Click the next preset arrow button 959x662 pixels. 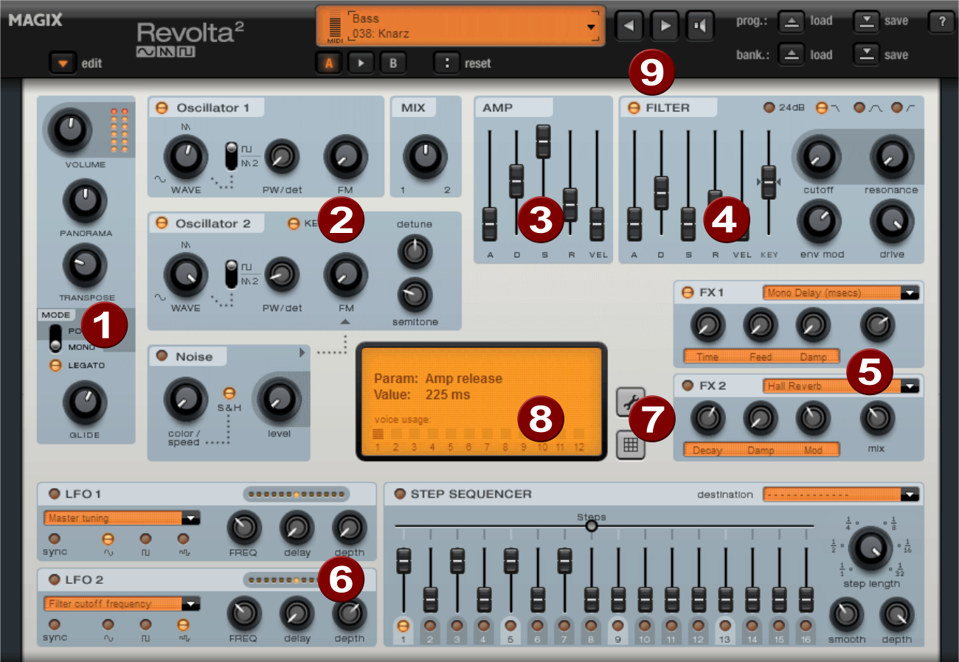click(x=665, y=26)
